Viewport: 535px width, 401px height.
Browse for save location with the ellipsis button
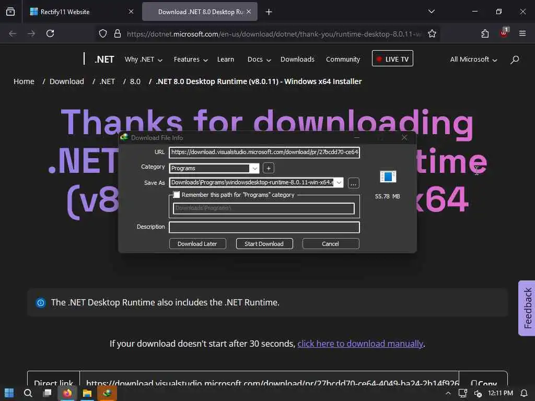click(x=354, y=183)
